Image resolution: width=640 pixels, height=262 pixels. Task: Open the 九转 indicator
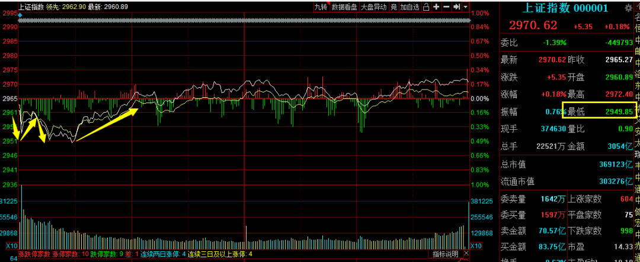point(321,7)
